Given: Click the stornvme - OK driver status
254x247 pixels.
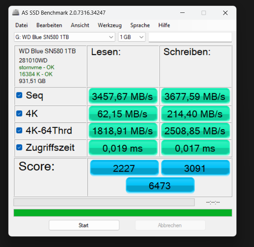Looking at the screenshot, I should (x=37, y=67).
